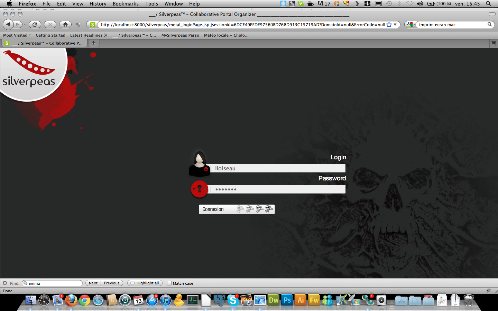Toggle Highlight all in Find bar
Viewport: 498px width, 311px height.
[145, 283]
